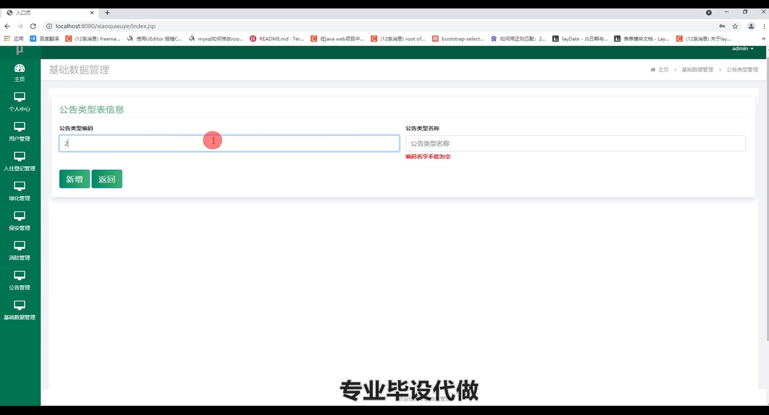The image size is (769, 415).
Task: Bookmark this page with the star icon
Action: (735, 26)
